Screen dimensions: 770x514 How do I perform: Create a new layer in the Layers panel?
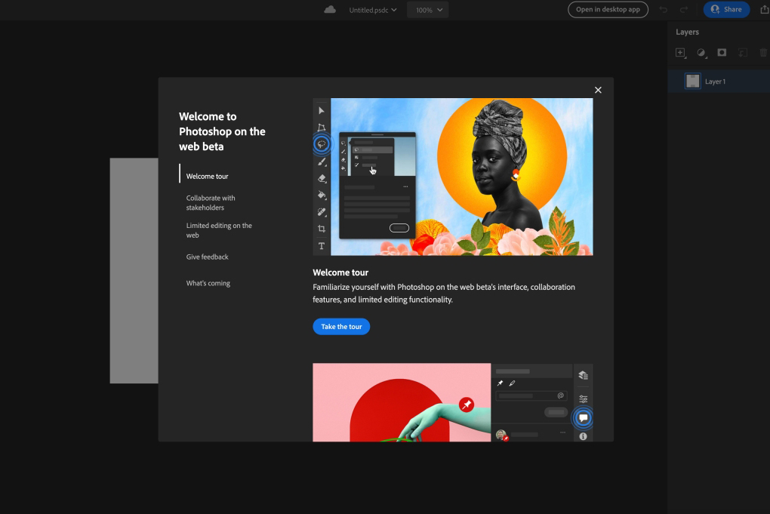pos(679,53)
